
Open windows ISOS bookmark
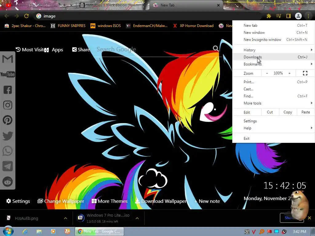106,26
